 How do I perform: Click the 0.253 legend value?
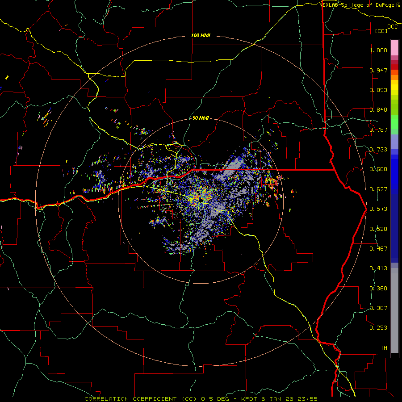(378, 328)
